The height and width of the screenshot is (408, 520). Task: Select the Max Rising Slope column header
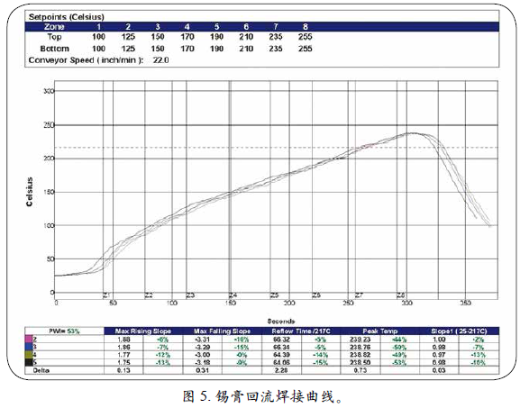(143, 331)
